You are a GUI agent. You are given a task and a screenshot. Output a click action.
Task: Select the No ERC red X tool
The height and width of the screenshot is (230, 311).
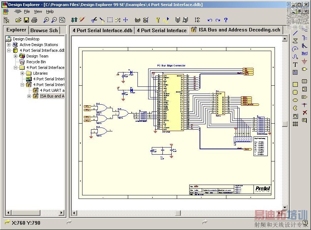[x=305, y=112]
